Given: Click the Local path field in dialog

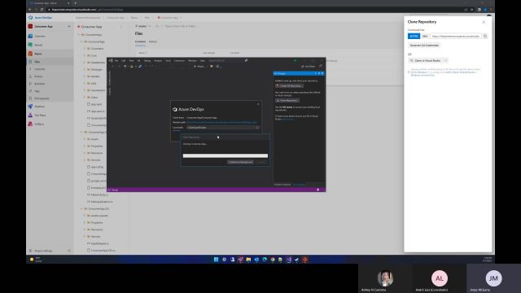Looking at the screenshot, I should point(221,128).
